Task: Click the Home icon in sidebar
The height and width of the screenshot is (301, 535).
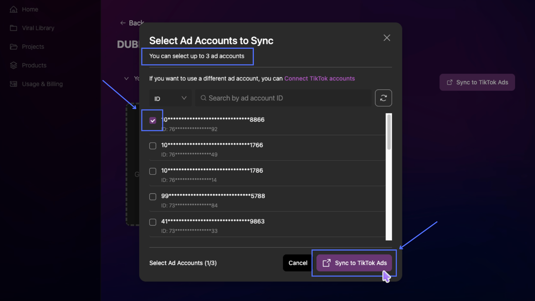Action: tap(13, 9)
